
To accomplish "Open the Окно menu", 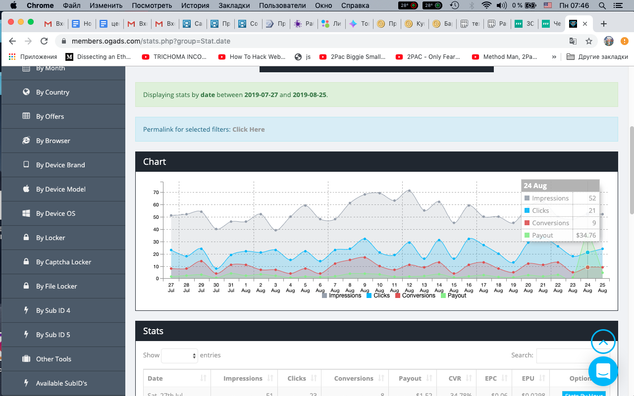I will (323, 5).
